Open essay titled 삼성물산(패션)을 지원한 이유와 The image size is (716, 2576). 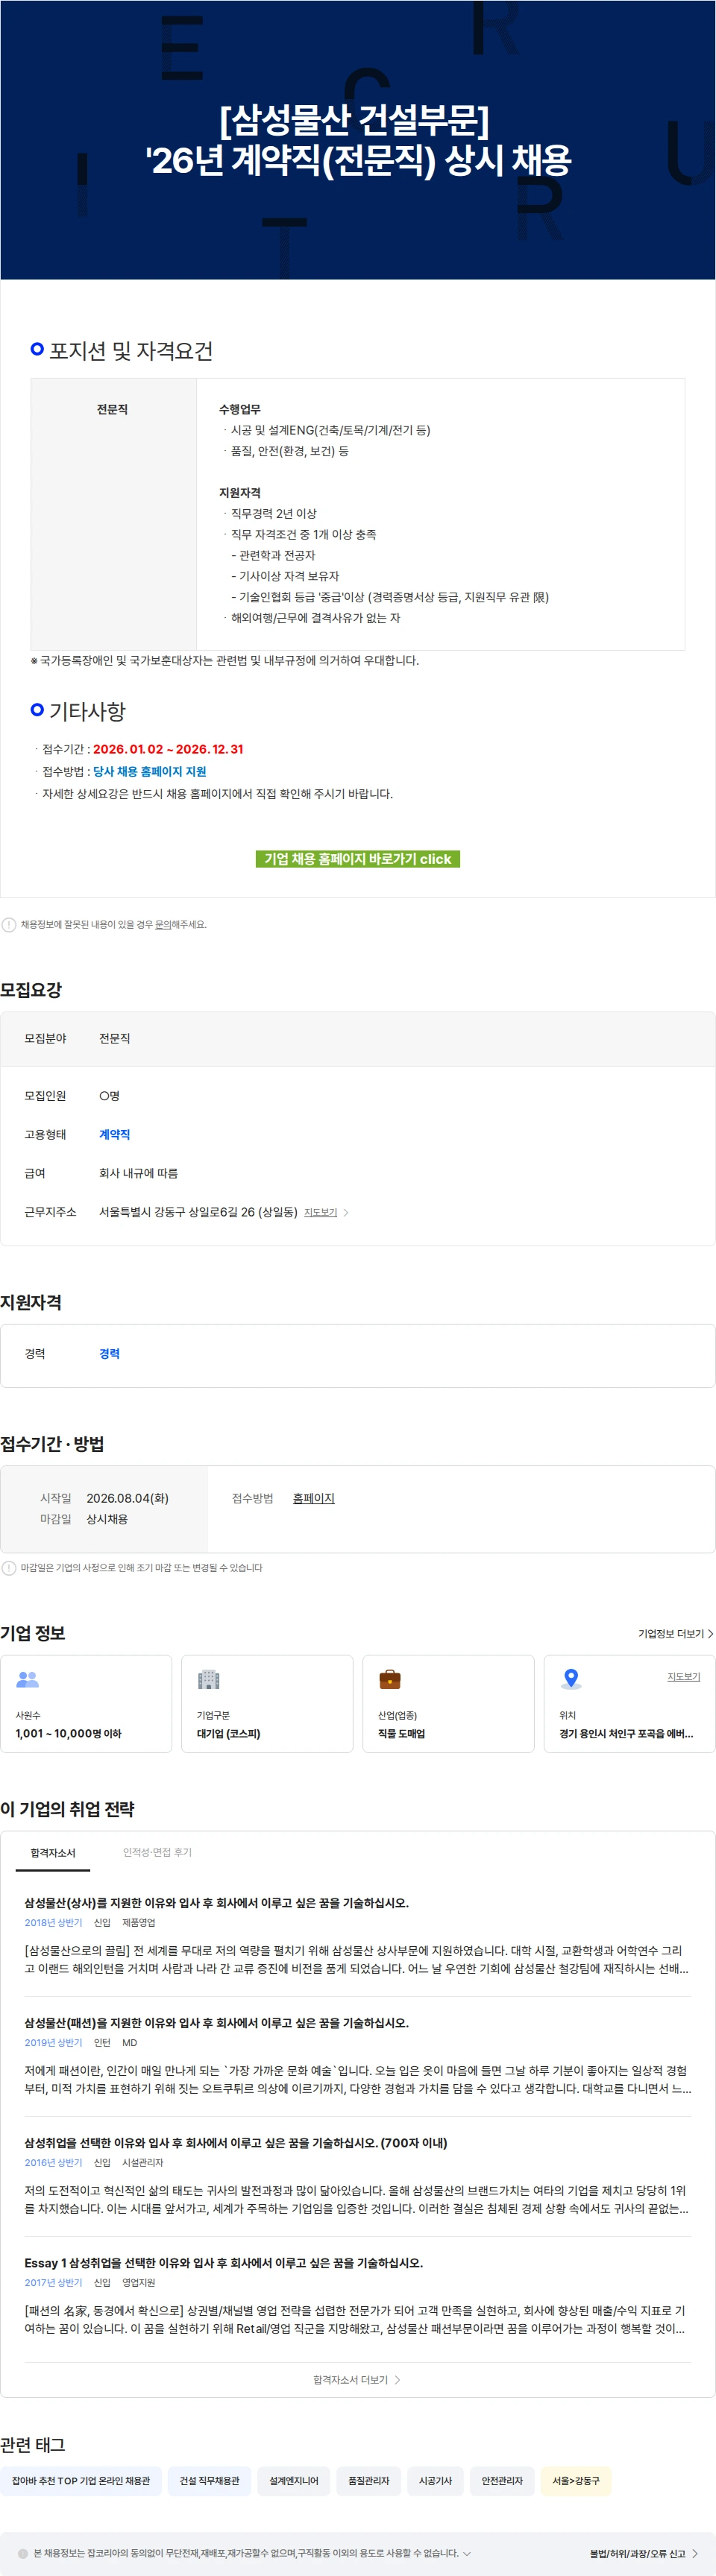coord(216,2022)
